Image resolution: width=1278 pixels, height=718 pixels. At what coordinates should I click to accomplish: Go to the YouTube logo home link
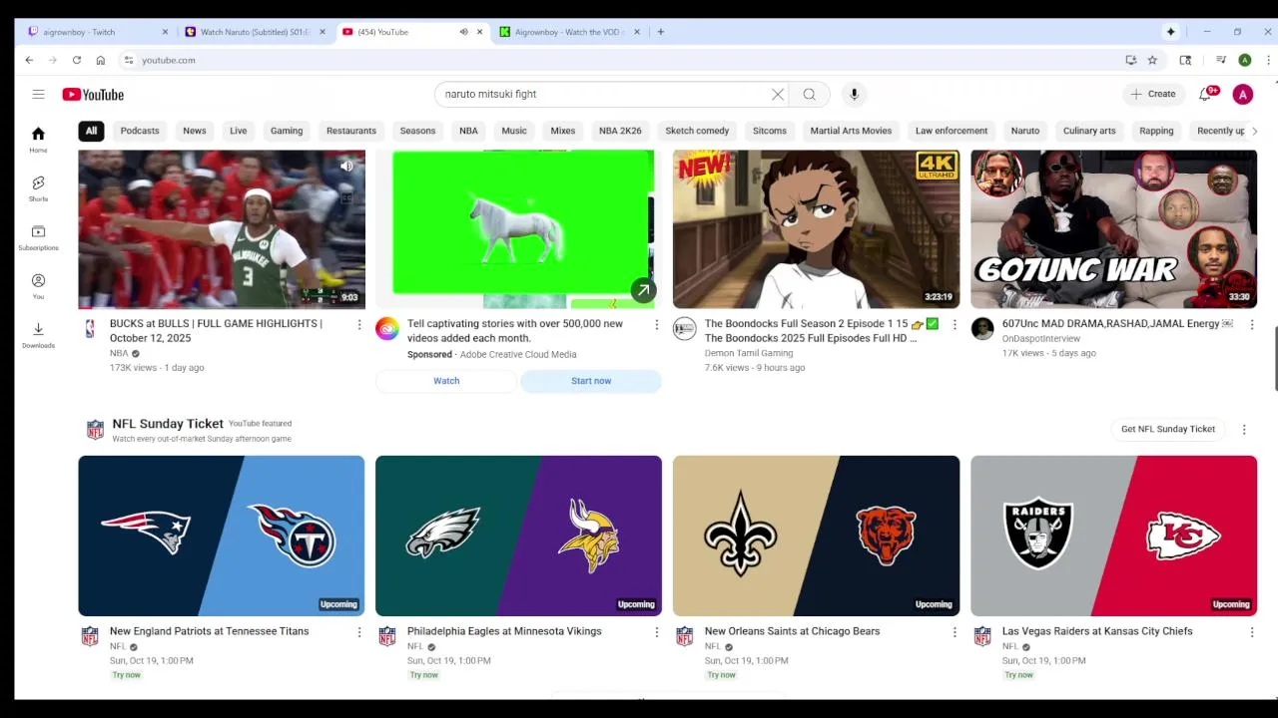click(93, 94)
